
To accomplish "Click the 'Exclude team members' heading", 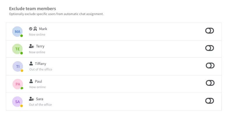I will tap(32, 9).
